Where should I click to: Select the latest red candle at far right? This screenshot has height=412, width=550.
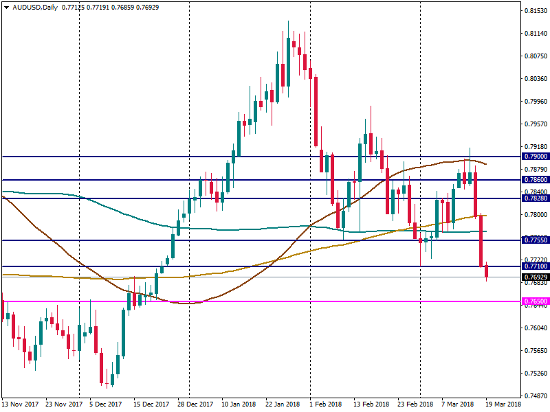pos(487,271)
